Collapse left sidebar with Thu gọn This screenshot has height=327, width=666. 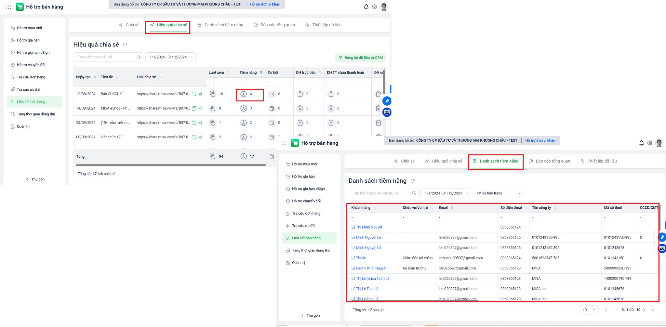(x=35, y=179)
